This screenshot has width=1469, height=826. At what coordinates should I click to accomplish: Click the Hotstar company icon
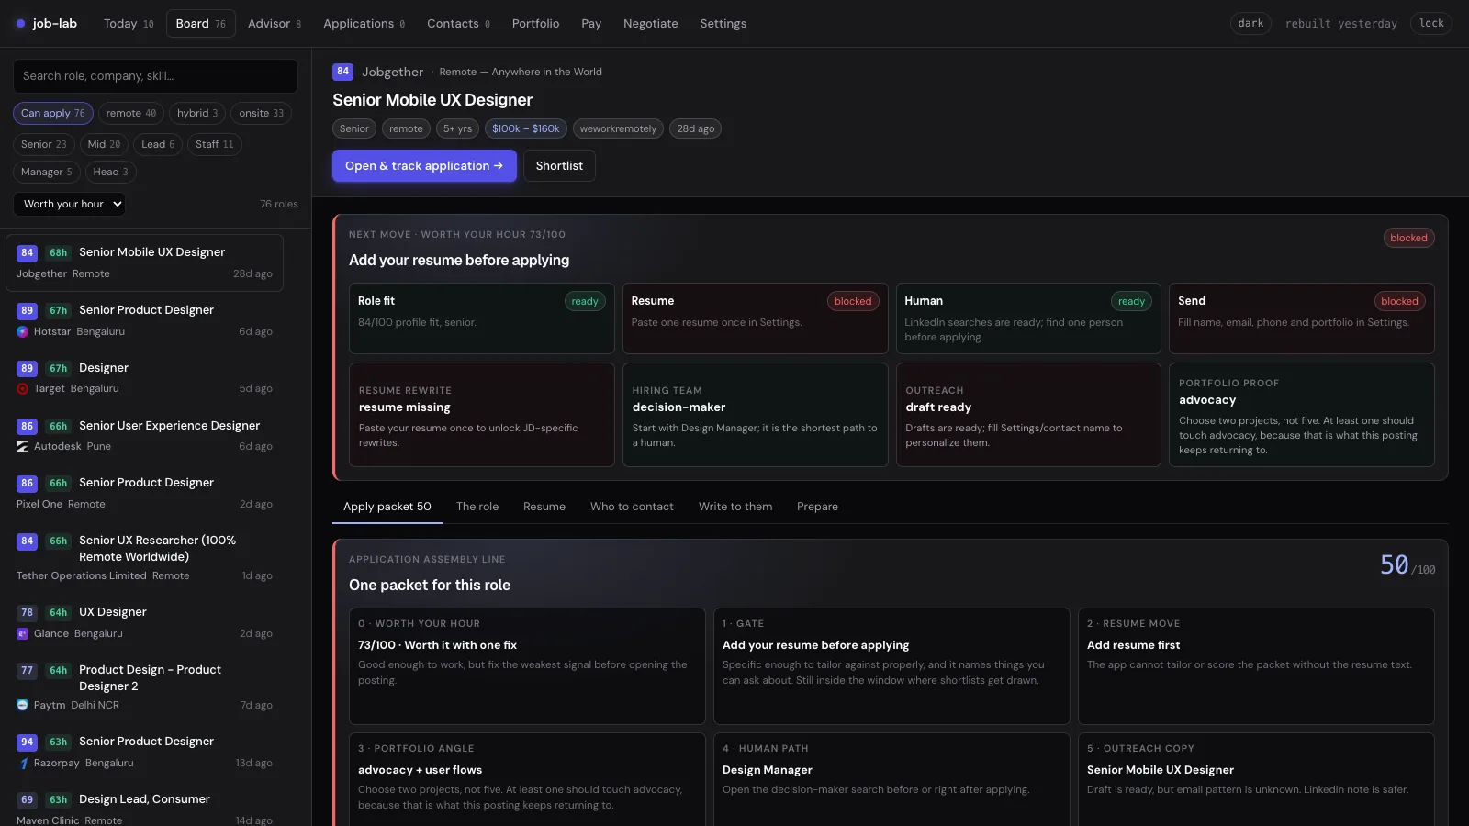coord(23,332)
